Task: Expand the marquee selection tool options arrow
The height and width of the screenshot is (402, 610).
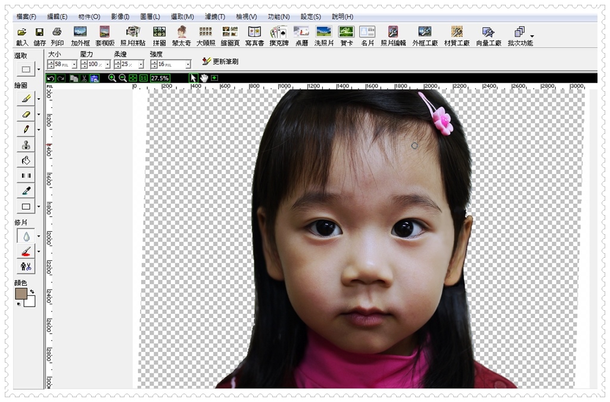Action: coord(39,70)
